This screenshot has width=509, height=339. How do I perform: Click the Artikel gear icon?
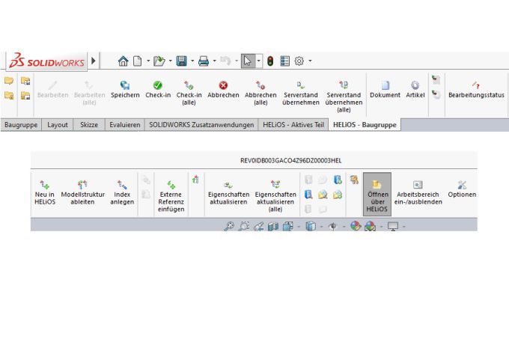(415, 85)
